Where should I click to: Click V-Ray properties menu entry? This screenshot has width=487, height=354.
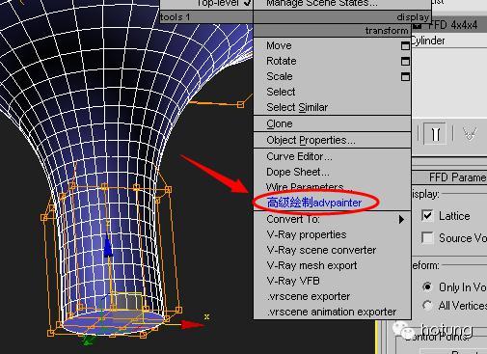coord(307,234)
